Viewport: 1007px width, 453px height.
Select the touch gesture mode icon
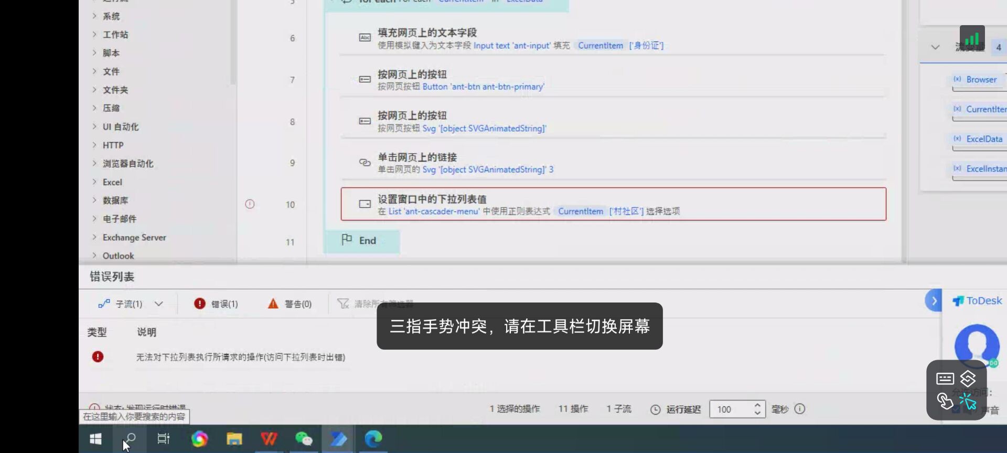(945, 402)
